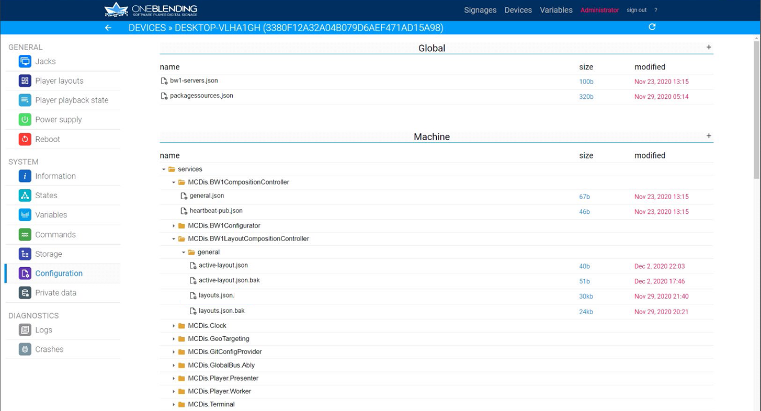Viewport: 761px width, 411px height.
Task: Add item using the Machine section plus
Action: coord(709,136)
